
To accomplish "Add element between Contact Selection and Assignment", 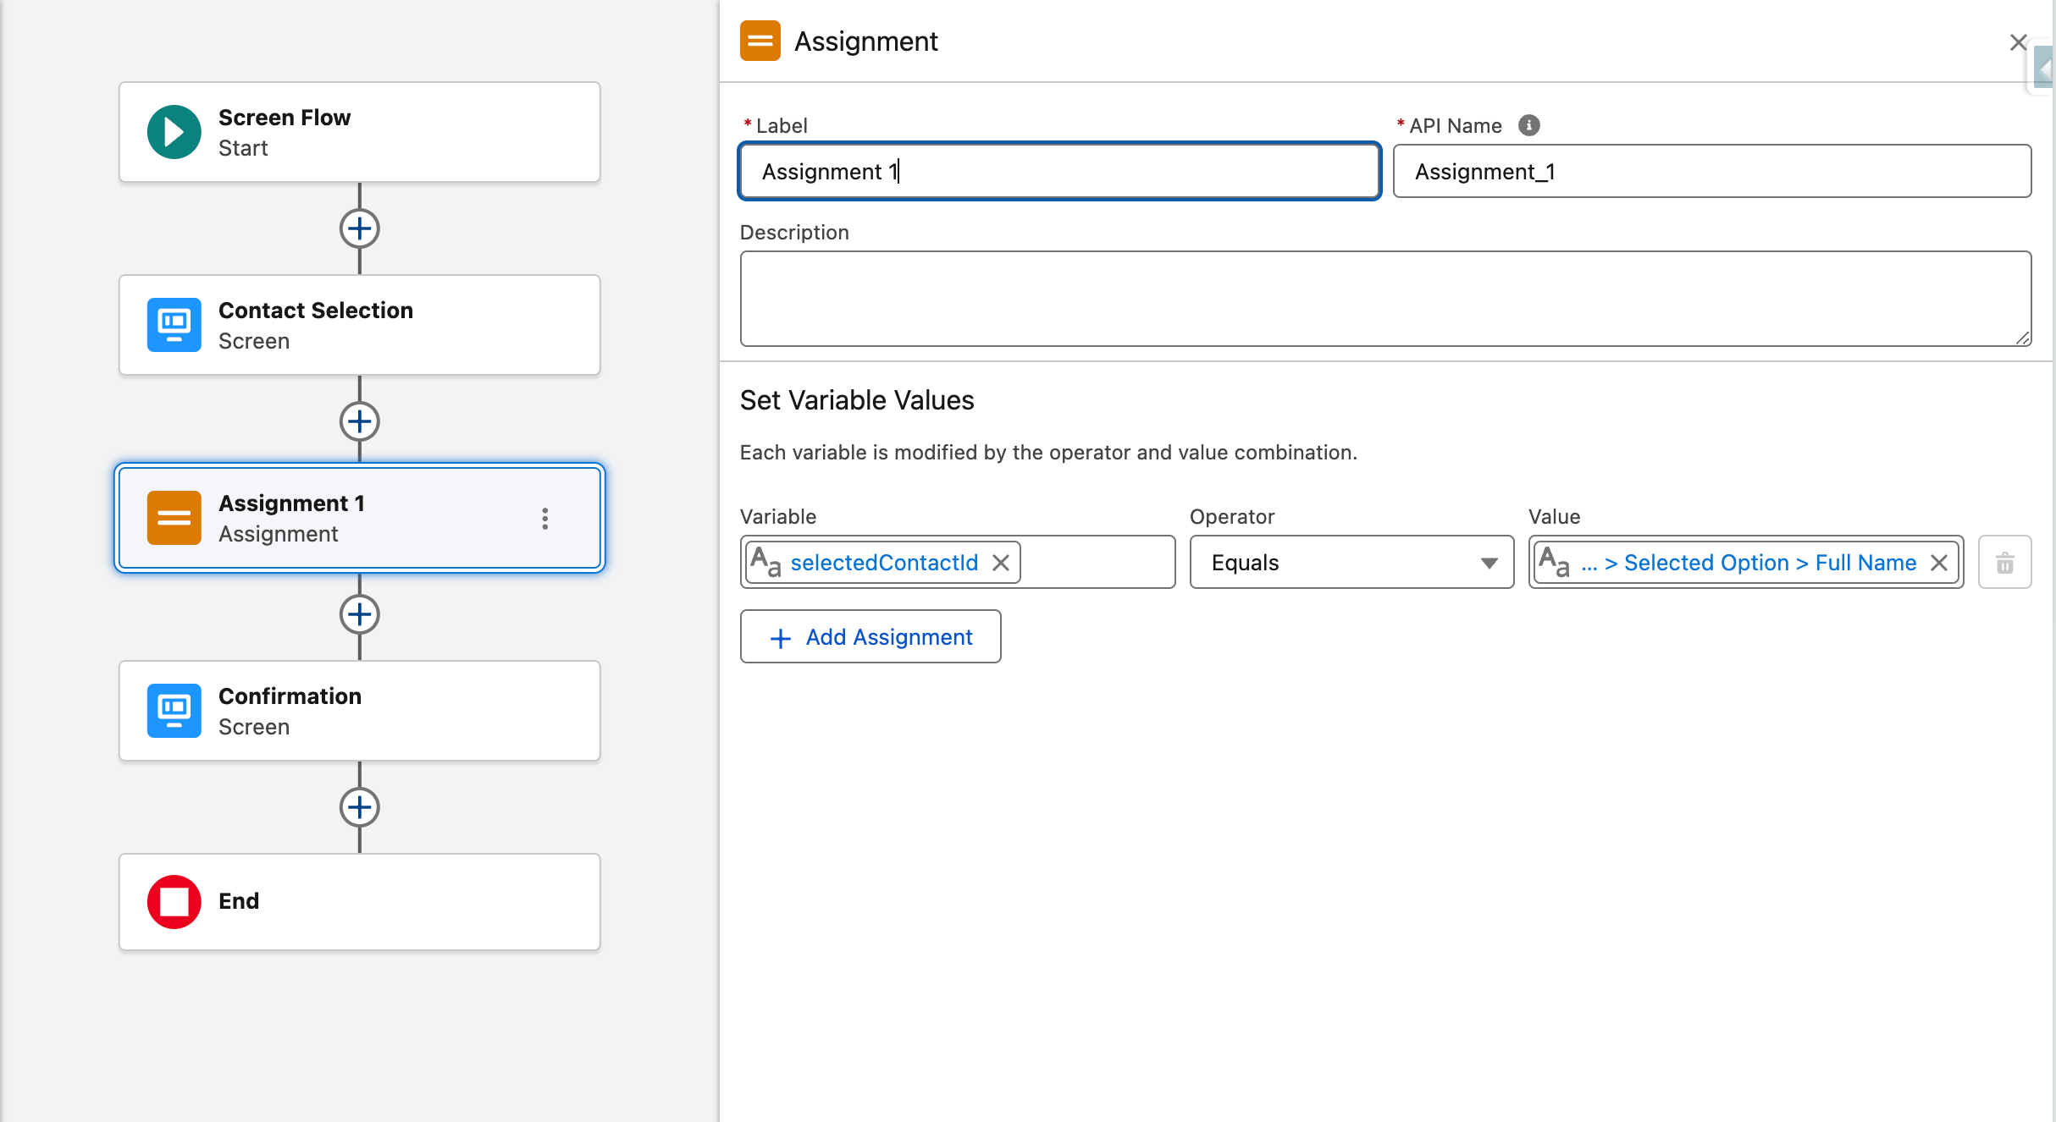I will pos(360,421).
